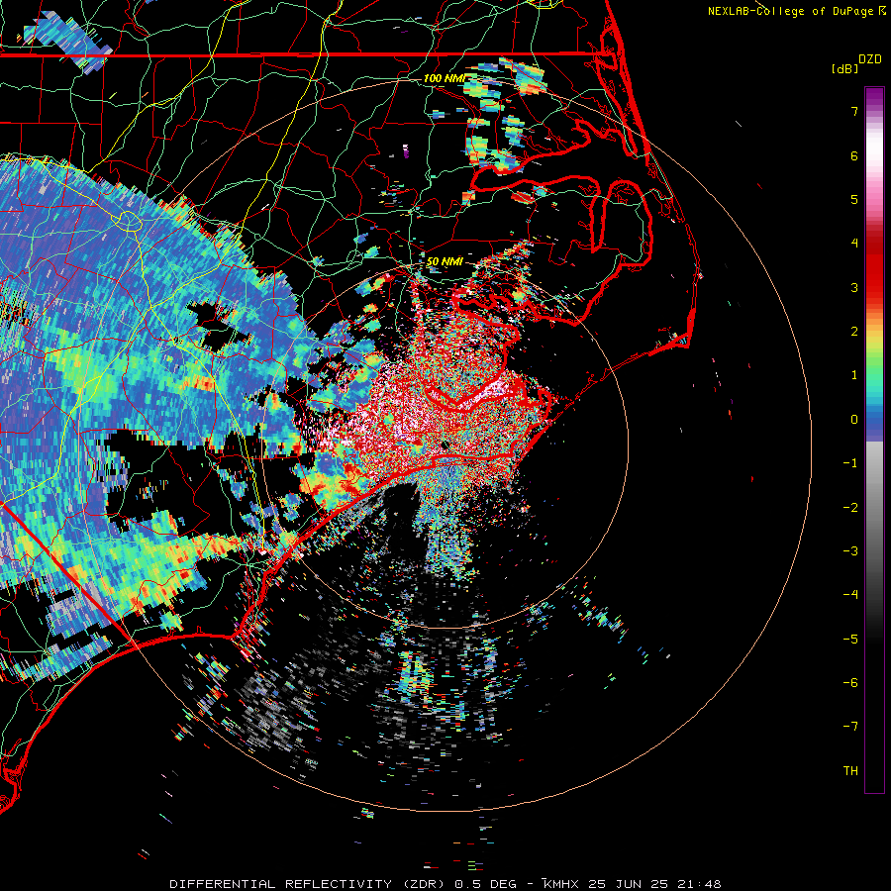Click the -1 value on the scale
The height and width of the screenshot is (891, 891).
(850, 463)
